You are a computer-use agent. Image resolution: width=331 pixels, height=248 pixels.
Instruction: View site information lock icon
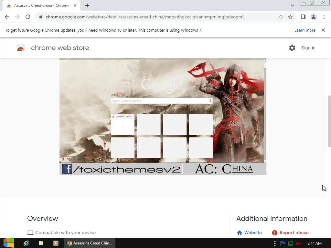click(41, 17)
